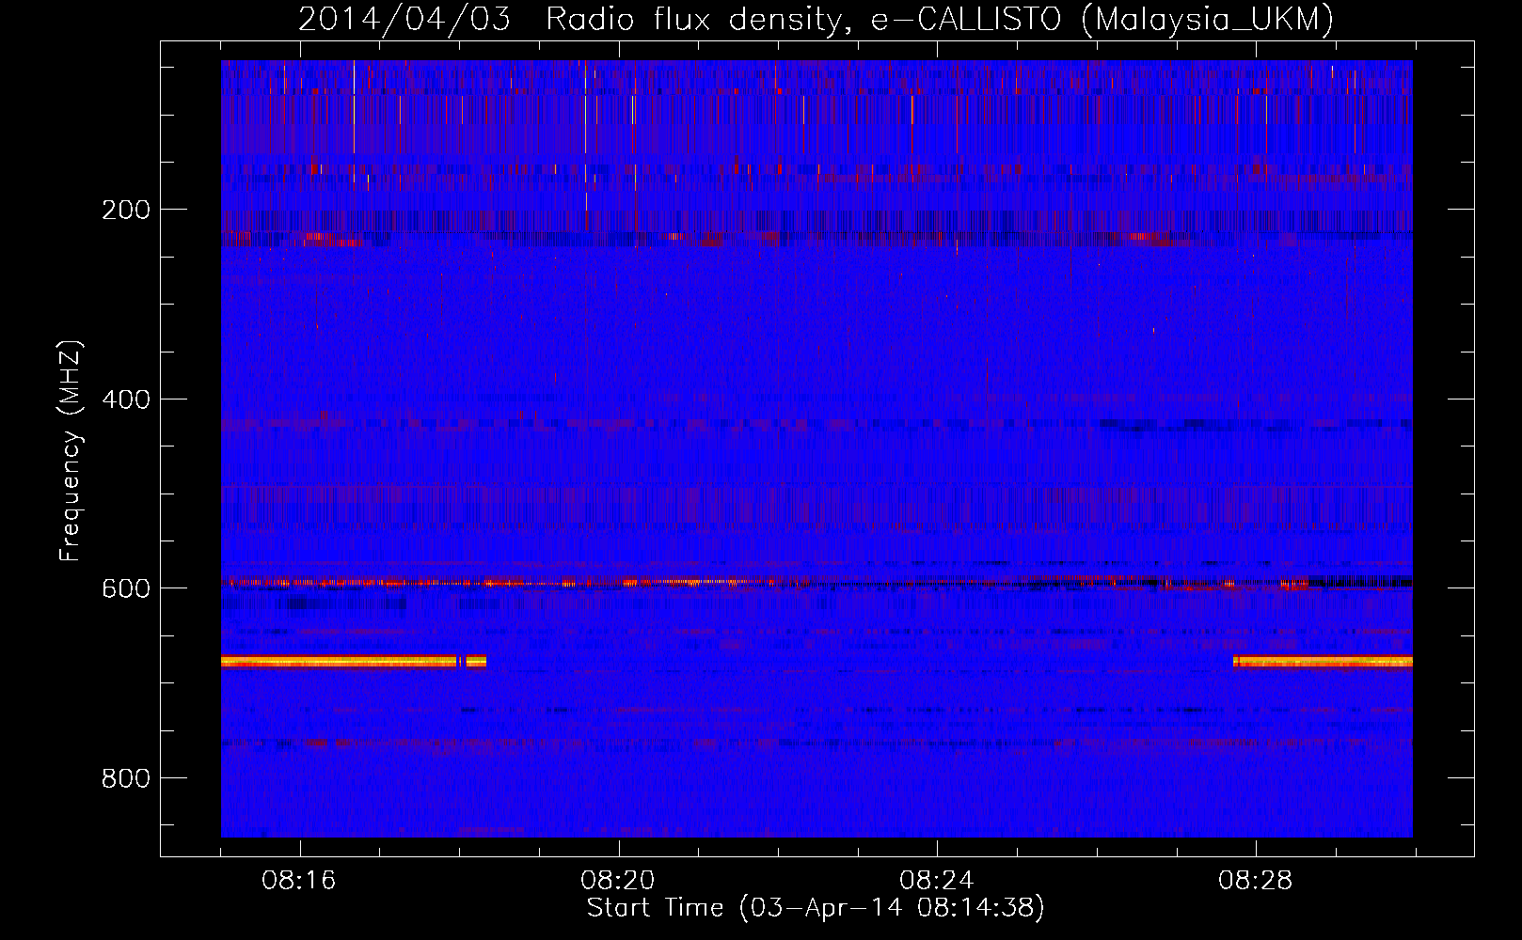Screen dimensions: 1522x940
Task: Click the bright yellow emission band at right near 680 MHz
Action: (x=1323, y=662)
